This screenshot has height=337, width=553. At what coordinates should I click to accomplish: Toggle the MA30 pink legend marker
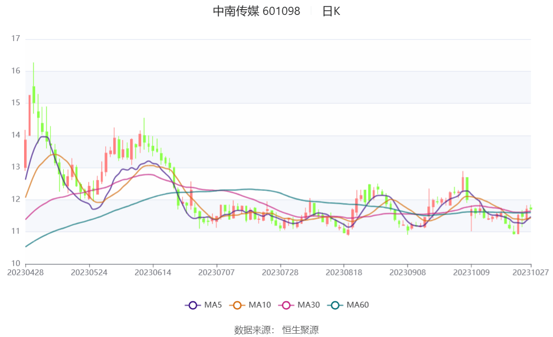[x=286, y=305]
